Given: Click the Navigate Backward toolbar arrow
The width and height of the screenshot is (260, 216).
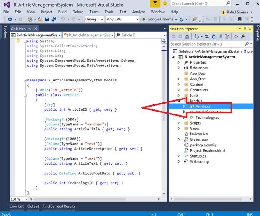Looking at the screenshot, I should point(10,19).
